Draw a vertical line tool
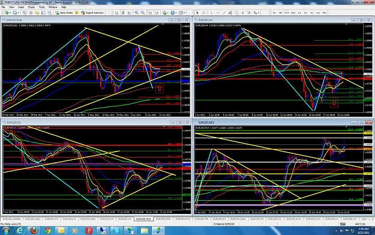The height and width of the screenshot is (235, 375). point(211,13)
